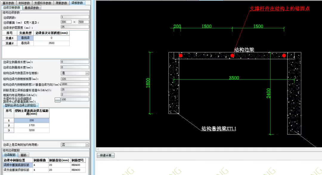The height and width of the screenshot is (175, 322).
Task: Switch to the 悬挑梁参数 sub-tab
Action: click(x=32, y=8)
